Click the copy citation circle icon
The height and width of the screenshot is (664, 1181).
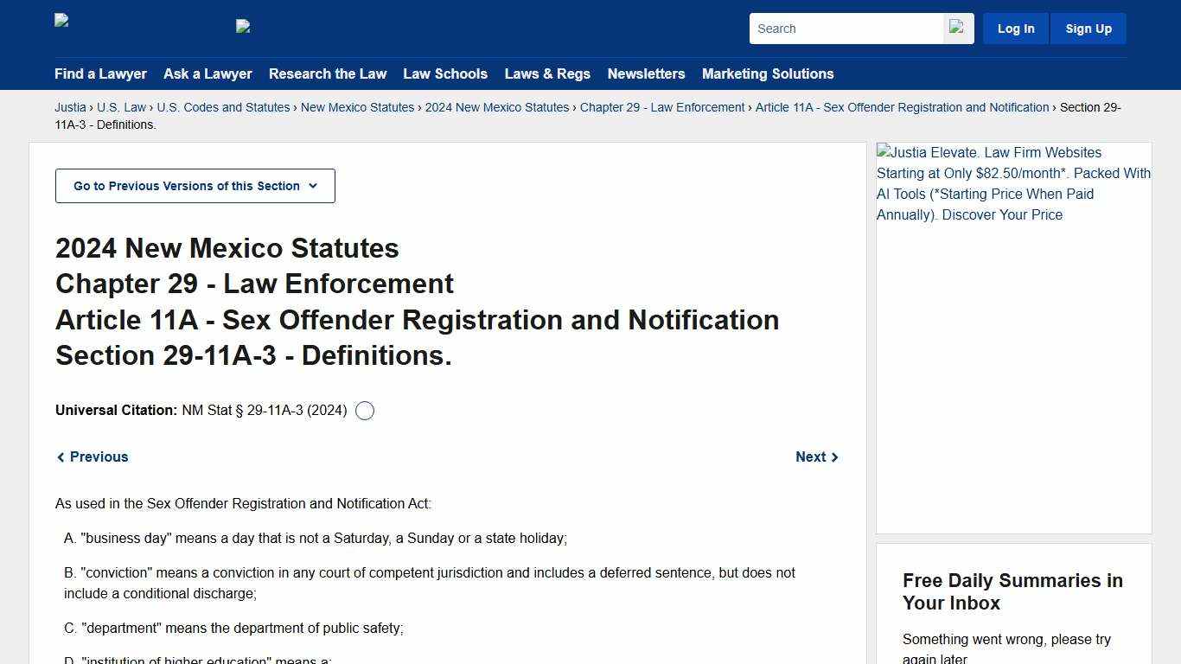(x=364, y=410)
